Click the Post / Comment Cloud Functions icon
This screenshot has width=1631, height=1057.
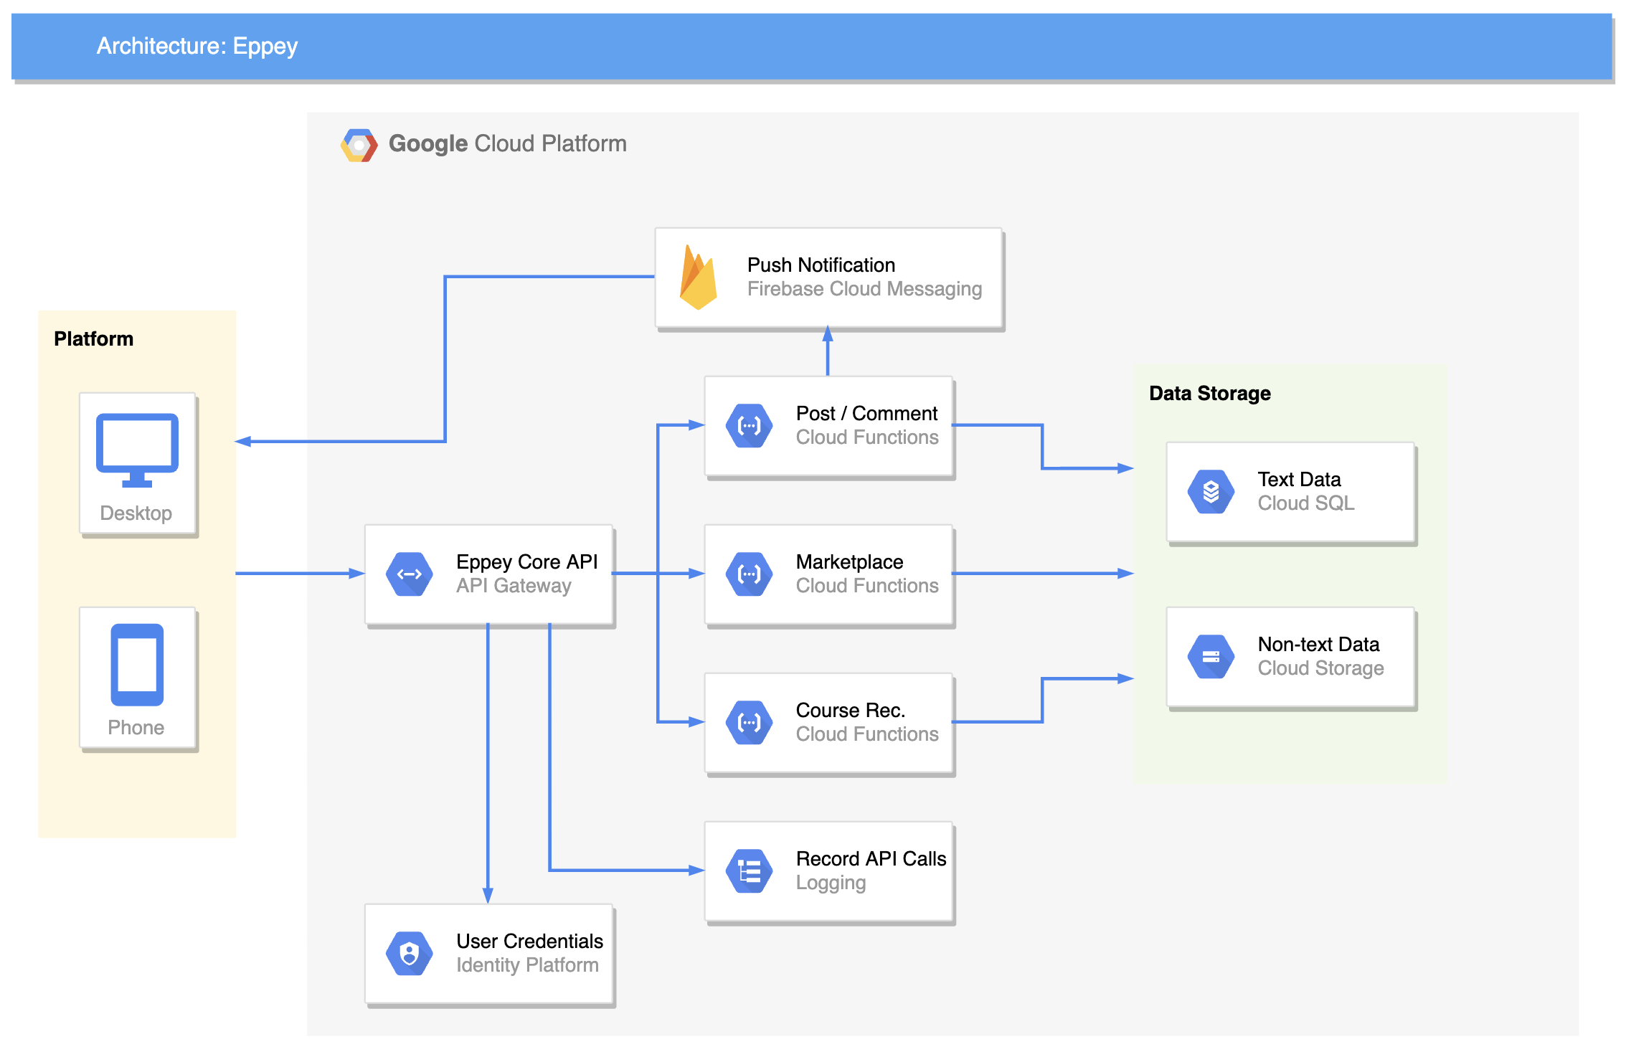(x=749, y=425)
